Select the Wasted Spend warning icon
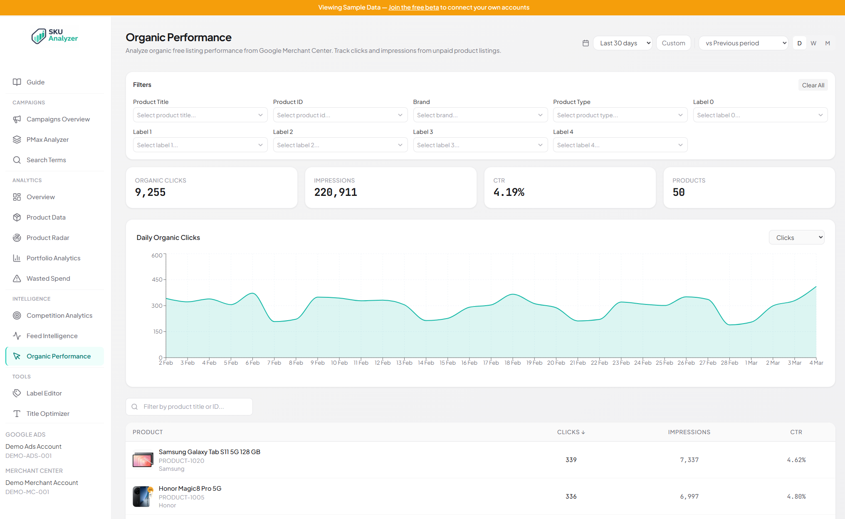845x519 pixels. [17, 278]
